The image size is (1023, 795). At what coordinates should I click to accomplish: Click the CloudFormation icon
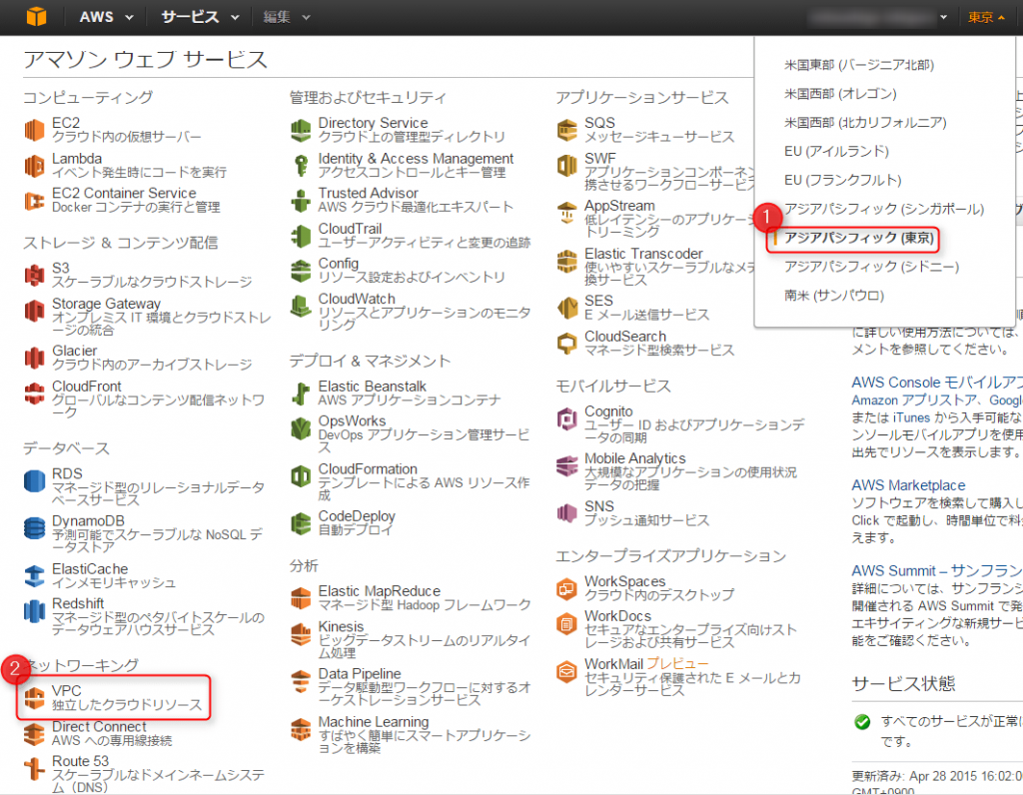point(300,476)
